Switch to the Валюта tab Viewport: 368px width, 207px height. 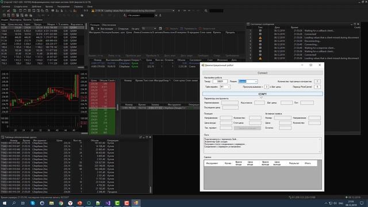[27, 20]
